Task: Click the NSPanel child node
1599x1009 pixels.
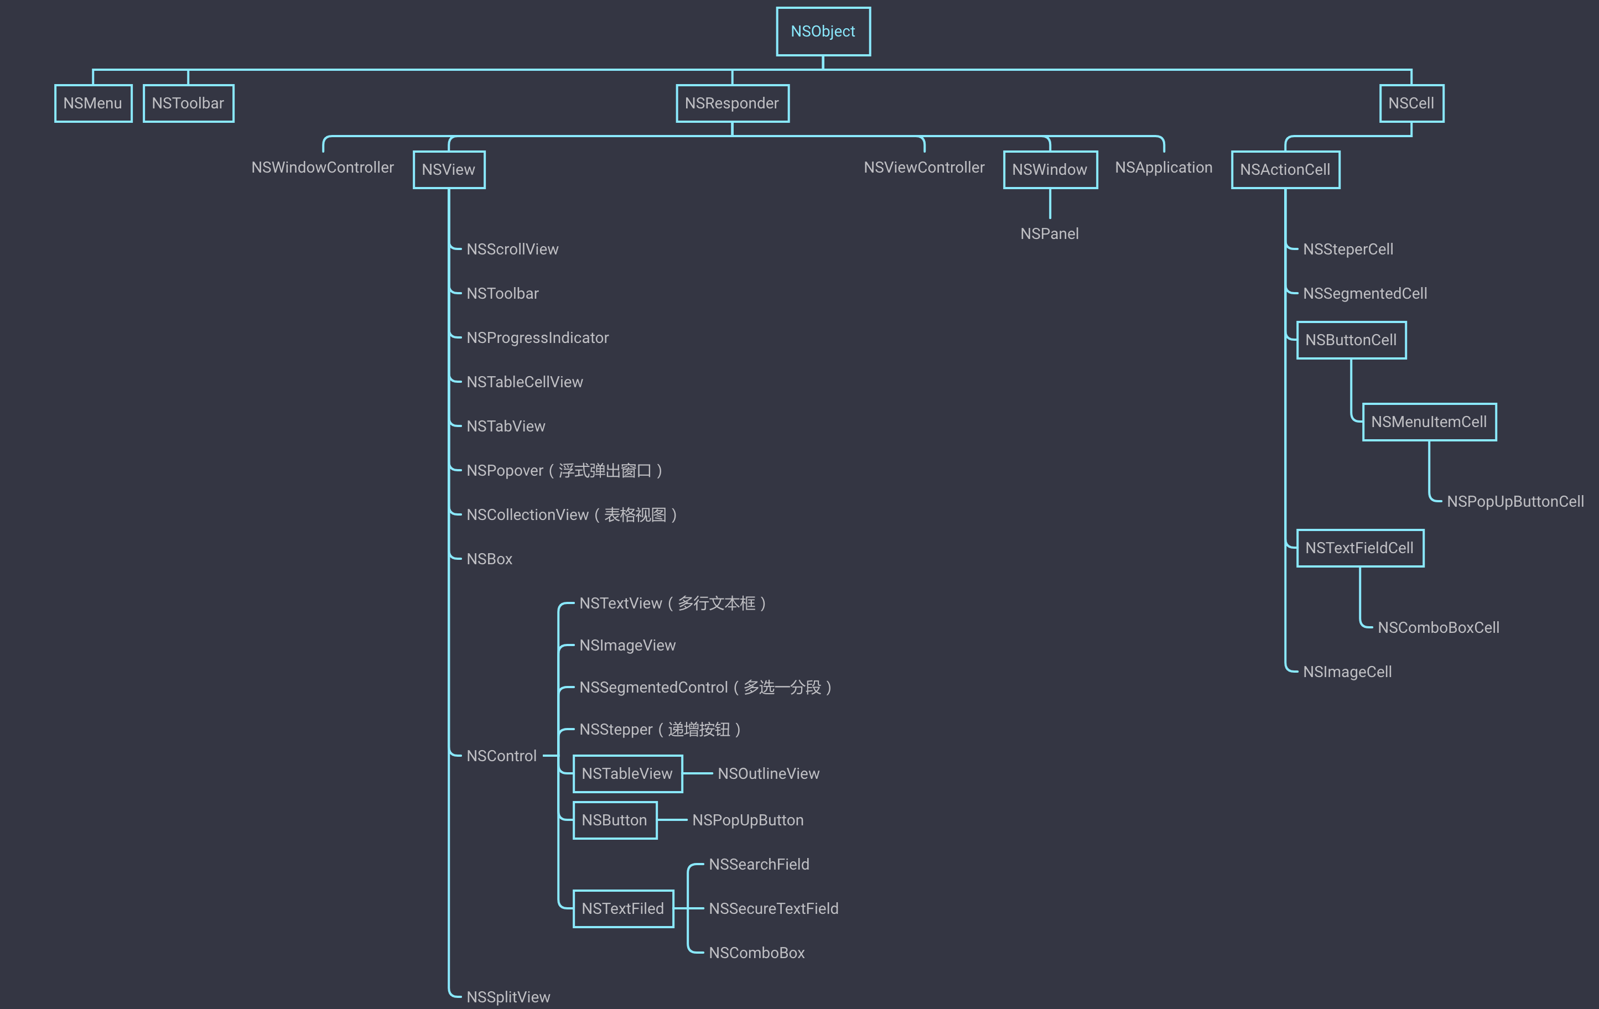Action: 1050,233
